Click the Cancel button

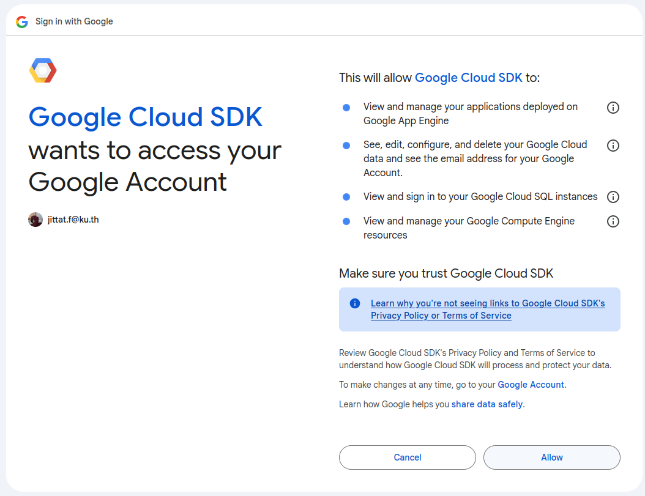(407, 457)
